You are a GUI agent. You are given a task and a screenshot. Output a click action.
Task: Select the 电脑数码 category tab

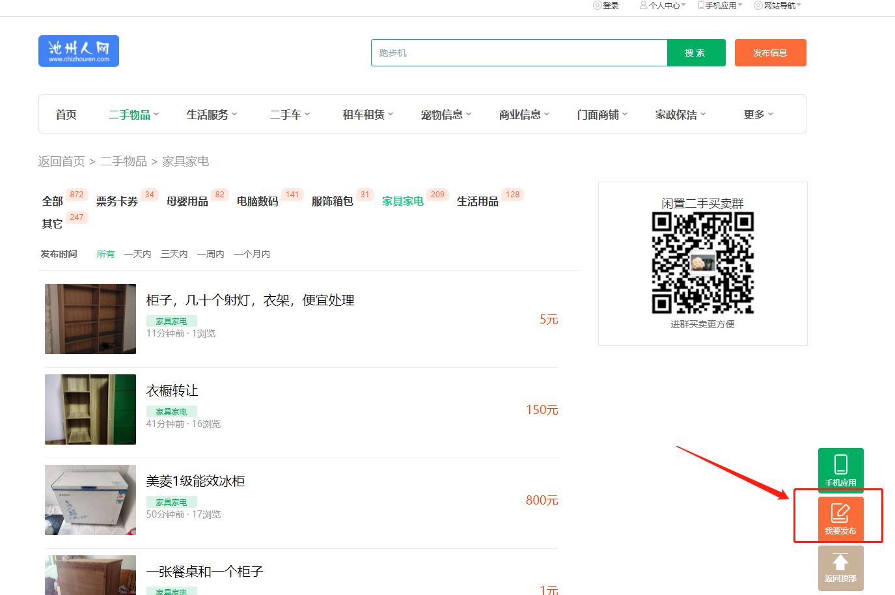257,201
